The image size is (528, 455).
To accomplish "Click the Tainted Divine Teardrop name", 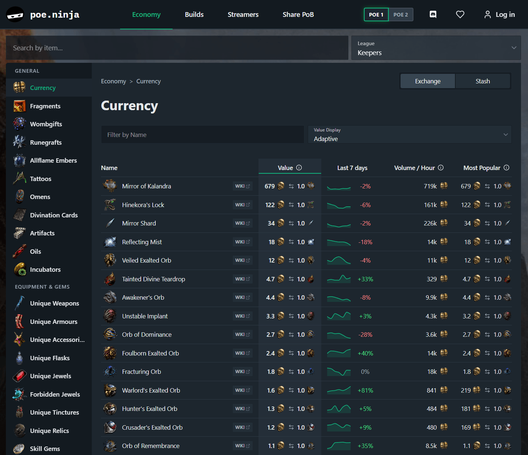I will click(153, 279).
